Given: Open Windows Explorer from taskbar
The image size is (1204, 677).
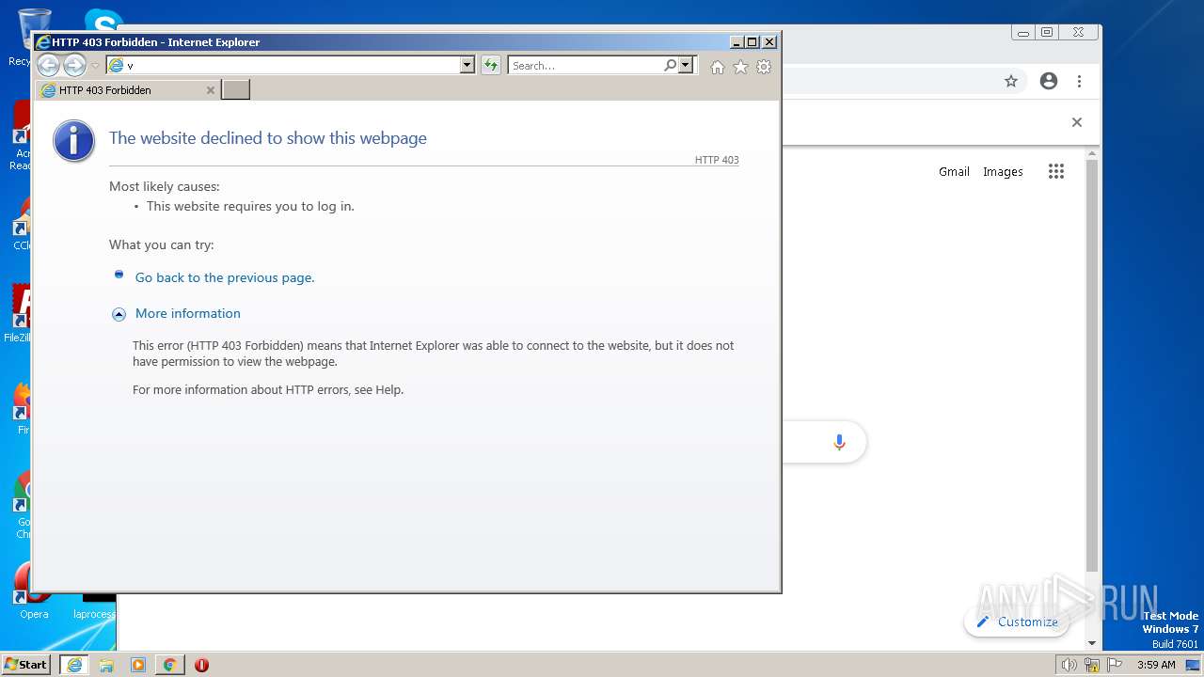Looking at the screenshot, I should [x=106, y=665].
